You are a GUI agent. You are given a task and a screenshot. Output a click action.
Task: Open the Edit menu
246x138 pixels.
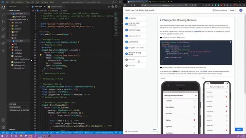(12, 2)
